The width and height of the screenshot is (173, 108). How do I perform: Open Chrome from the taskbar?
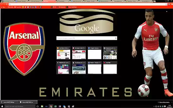pos(51,106)
